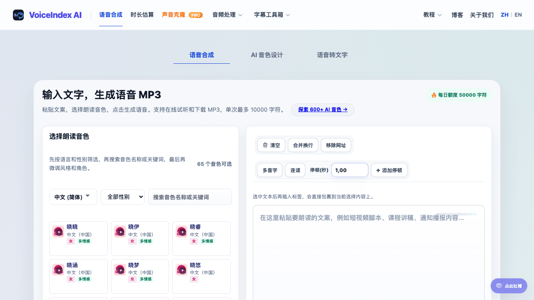The height and width of the screenshot is (300, 534).
Task: Click the VoiceIndex AI logo icon
Action: pos(18,15)
